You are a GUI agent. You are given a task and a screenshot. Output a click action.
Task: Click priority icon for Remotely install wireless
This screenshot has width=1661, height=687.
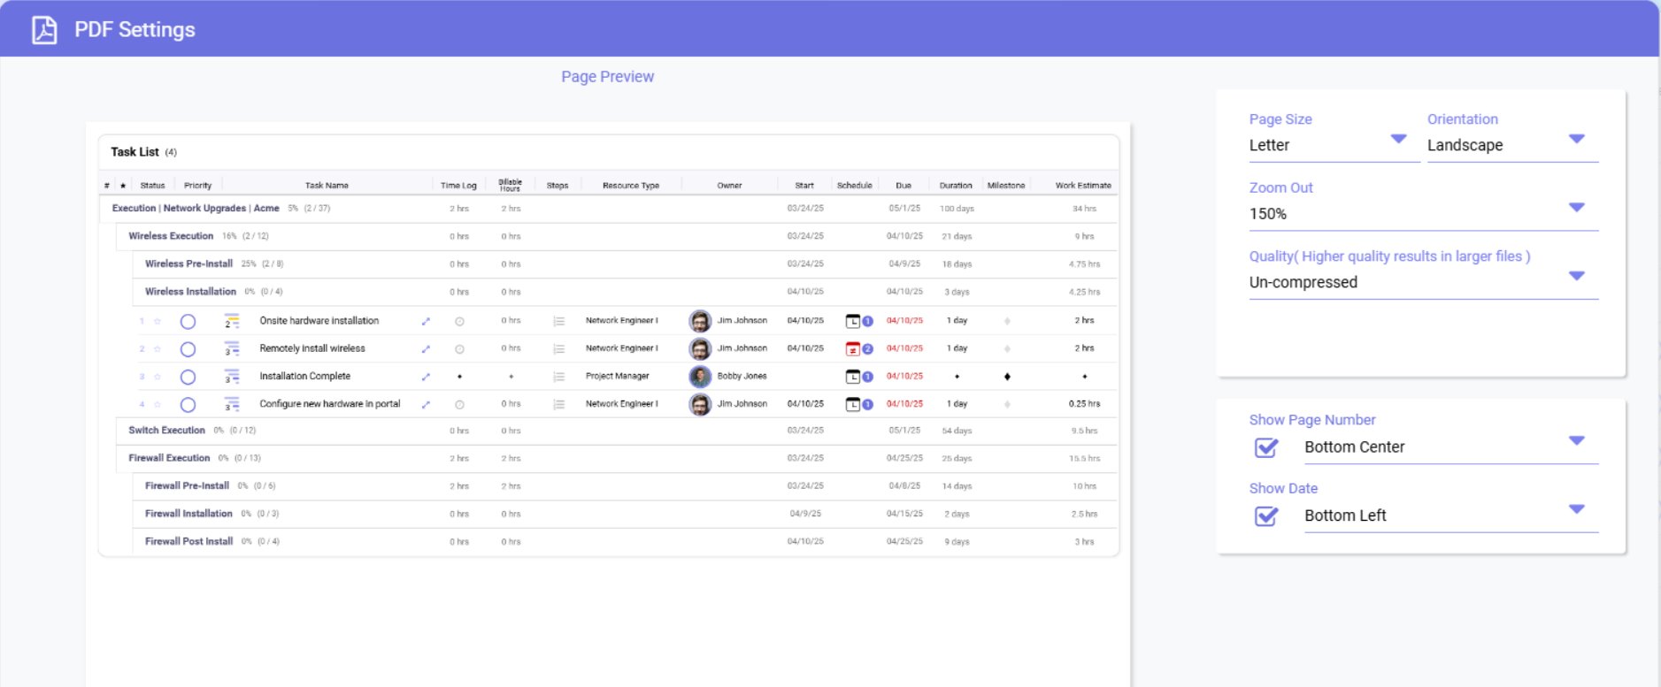(x=231, y=349)
